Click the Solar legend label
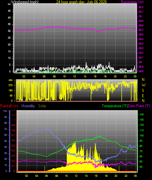This screenshot has height=180, width=152. [42, 106]
